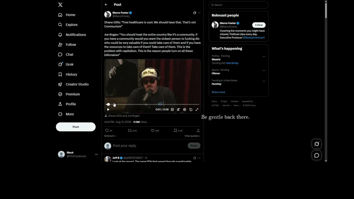This screenshot has width=354, height=199.
Task: Open options for Hibner trend
Action: coord(264,70)
